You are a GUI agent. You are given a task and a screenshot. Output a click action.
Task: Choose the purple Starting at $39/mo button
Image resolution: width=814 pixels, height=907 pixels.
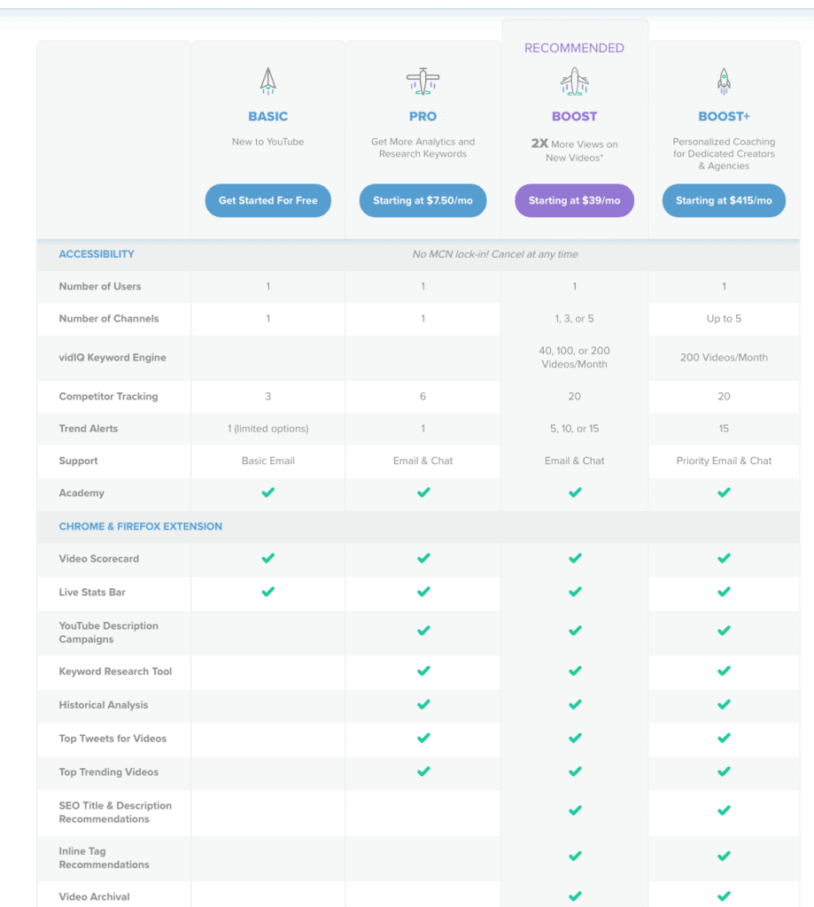point(575,201)
